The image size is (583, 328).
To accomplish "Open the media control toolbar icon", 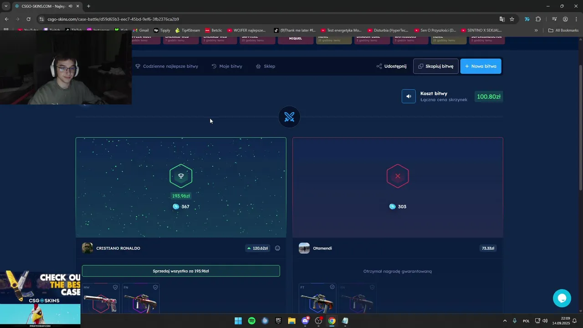I will click(554, 19).
